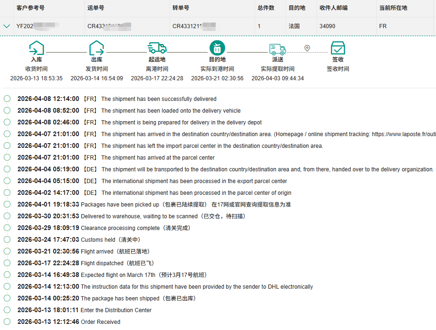Click the 当前所在地 column header
Image resolution: width=436 pixels, height=330 pixels.
click(x=393, y=8)
